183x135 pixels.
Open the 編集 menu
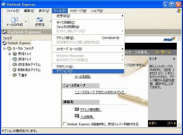point(29,11)
